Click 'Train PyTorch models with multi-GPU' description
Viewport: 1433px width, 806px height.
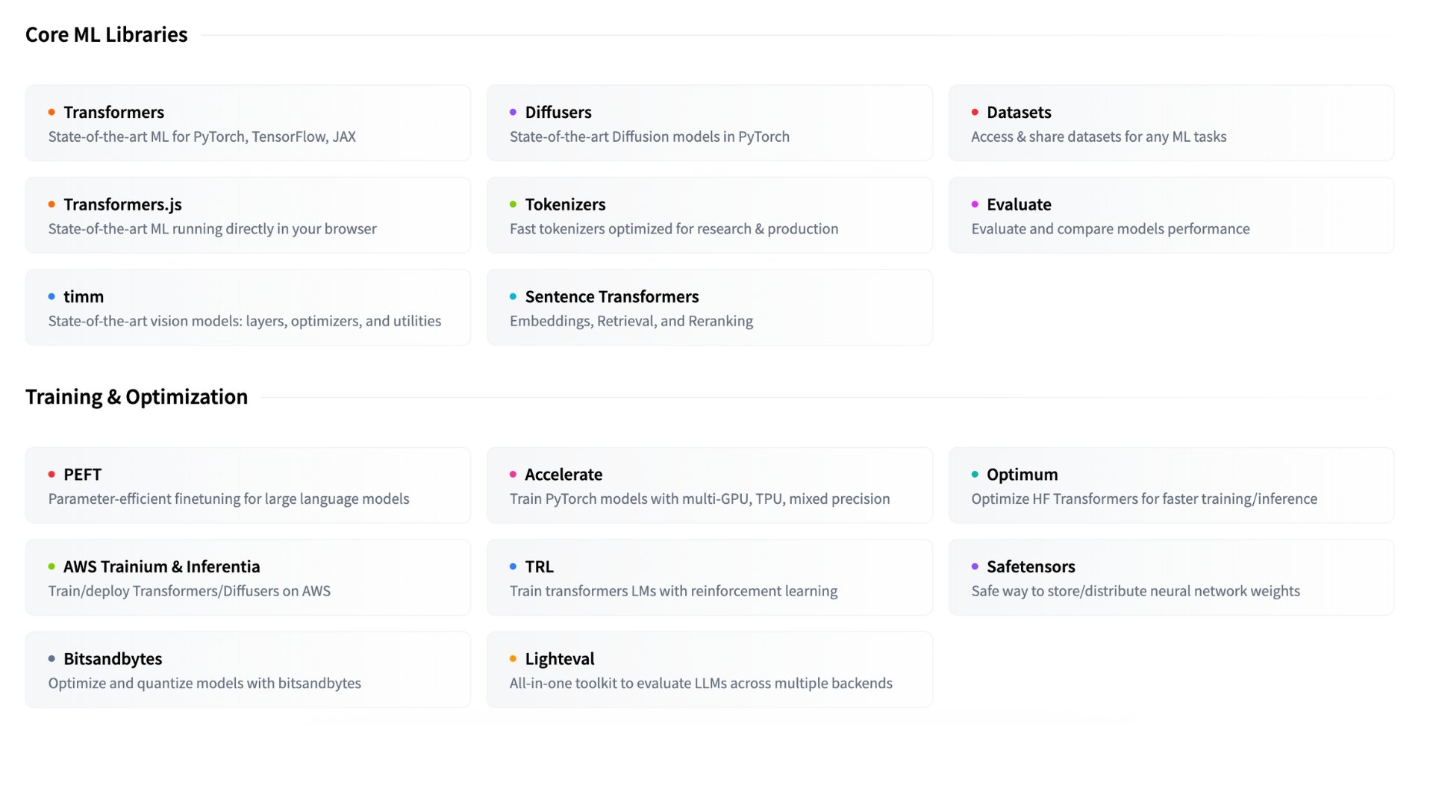coord(700,499)
